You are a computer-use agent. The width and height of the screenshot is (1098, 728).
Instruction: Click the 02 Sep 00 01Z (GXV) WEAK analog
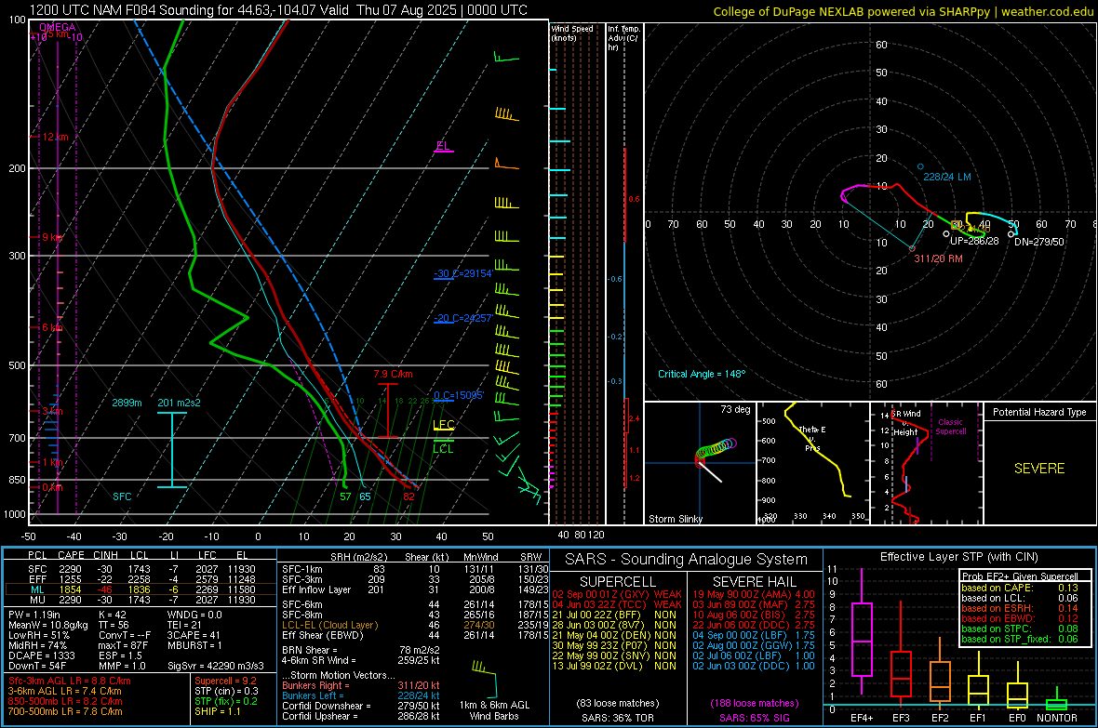tap(617, 594)
